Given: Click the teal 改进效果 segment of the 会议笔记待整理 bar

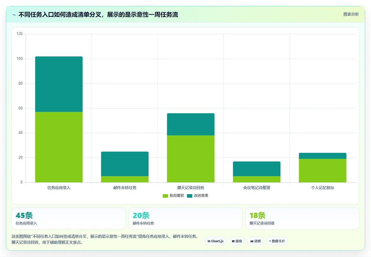Looking at the screenshot, I should 257,169.
